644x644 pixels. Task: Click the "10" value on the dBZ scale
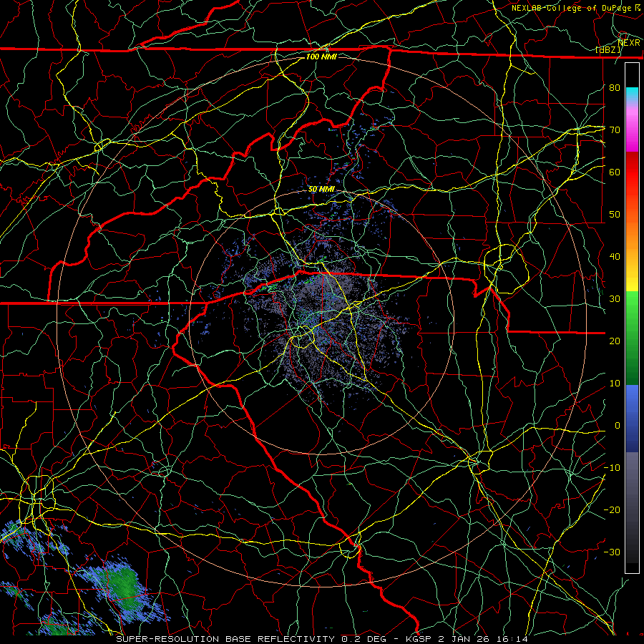coord(615,384)
